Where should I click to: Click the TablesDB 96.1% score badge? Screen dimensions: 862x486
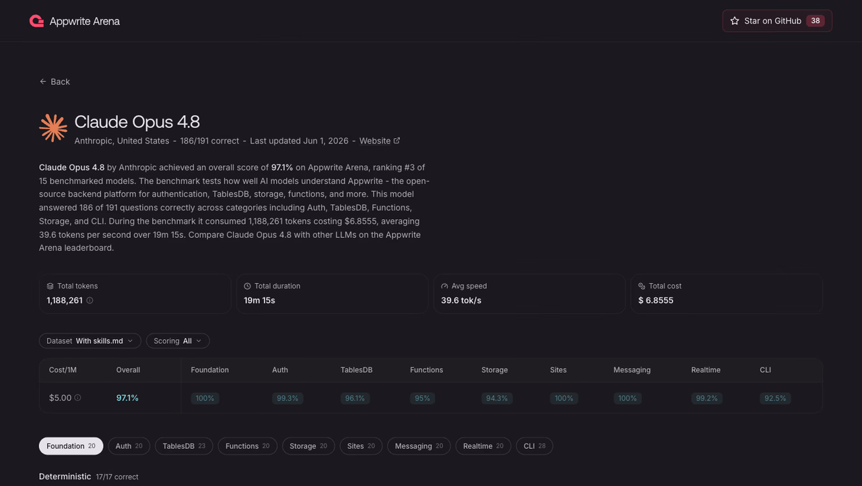(x=355, y=398)
